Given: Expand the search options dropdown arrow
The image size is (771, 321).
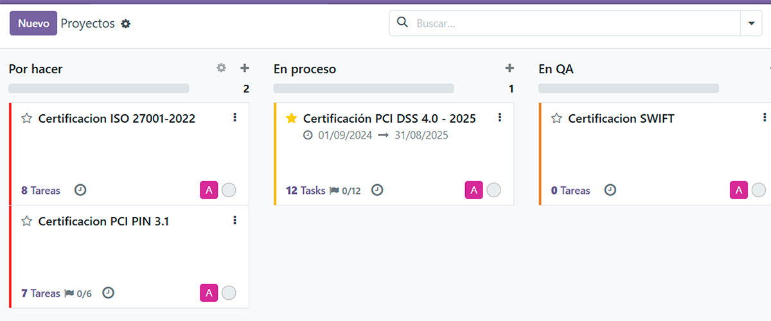Looking at the screenshot, I should click(751, 23).
